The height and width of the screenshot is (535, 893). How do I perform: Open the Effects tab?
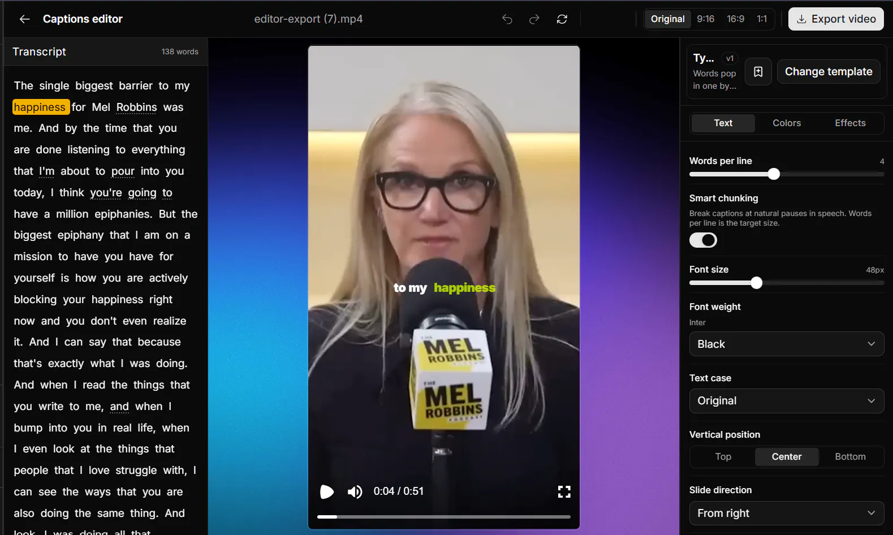[x=851, y=123]
